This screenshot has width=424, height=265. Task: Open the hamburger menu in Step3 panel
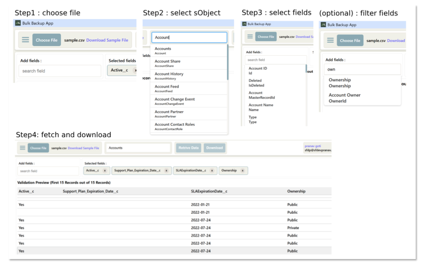click(250, 36)
